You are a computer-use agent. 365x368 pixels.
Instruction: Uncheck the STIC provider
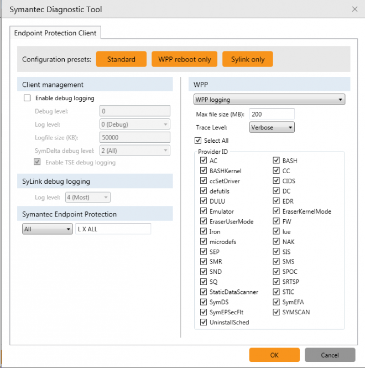coord(277,292)
